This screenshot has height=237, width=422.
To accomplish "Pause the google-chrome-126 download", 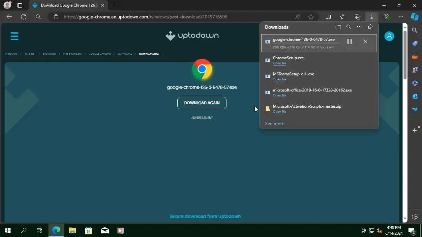I will [x=349, y=41].
